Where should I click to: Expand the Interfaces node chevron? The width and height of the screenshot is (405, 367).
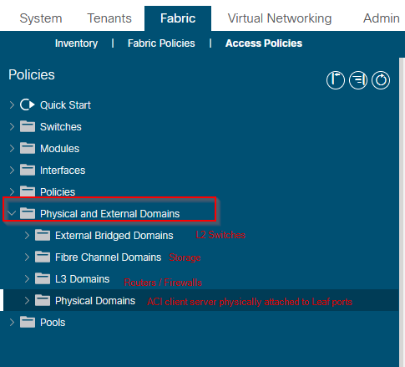pos(12,171)
